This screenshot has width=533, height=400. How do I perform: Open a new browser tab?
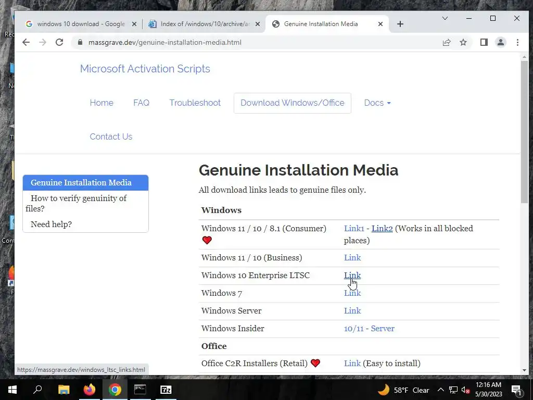(x=400, y=24)
